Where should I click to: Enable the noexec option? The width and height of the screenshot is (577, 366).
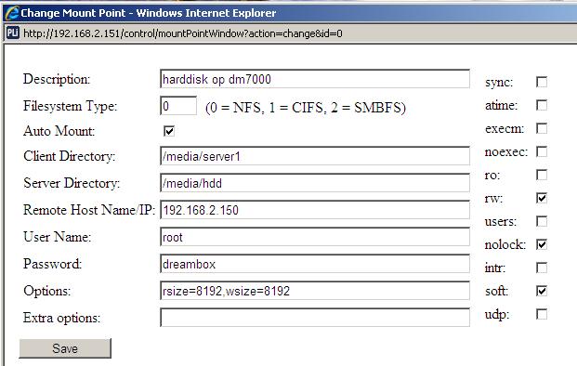(x=542, y=151)
